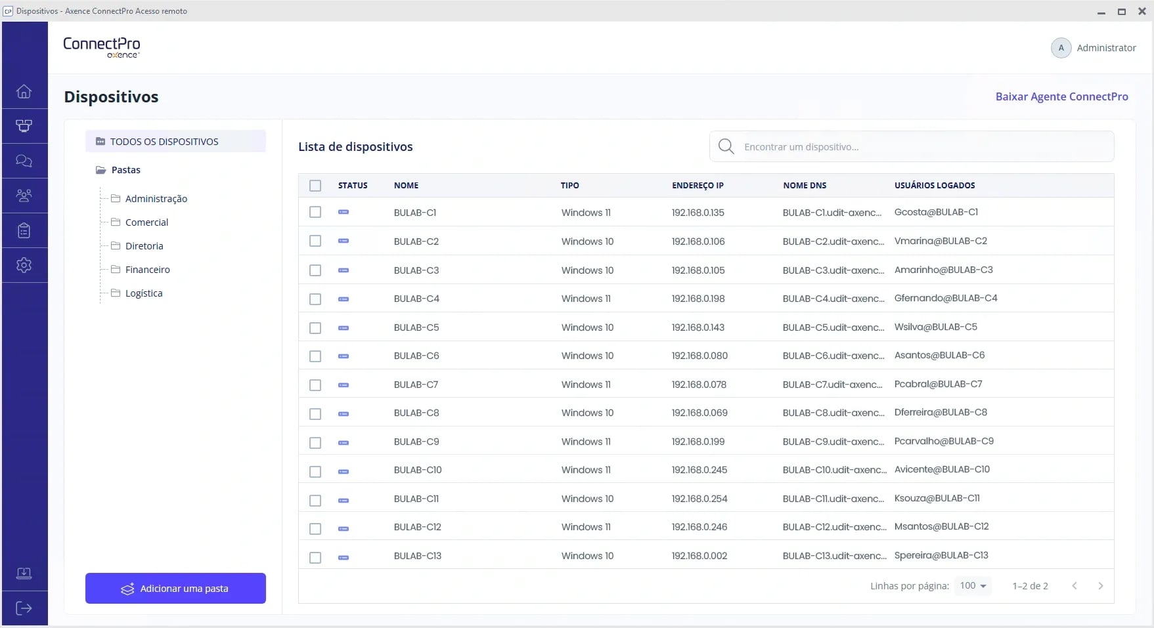The width and height of the screenshot is (1154, 628).
Task: Open the Chat conversations sidebar icon
Action: (24, 161)
